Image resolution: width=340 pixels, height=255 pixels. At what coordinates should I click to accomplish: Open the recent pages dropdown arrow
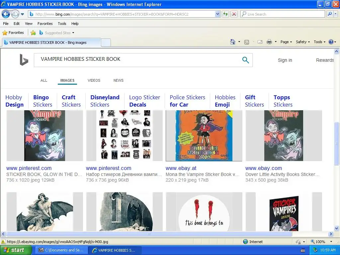22,14
